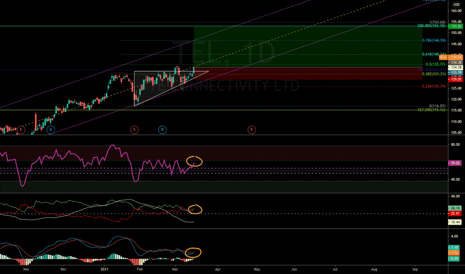Click the Dec label on the time axis
465x274 pixels.
point(63,269)
